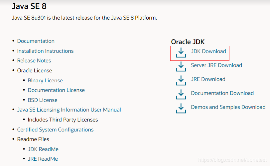Image resolution: width=270 pixels, height=166 pixels.
Task: Open the JDK ReadMe link
Action: 43,149
